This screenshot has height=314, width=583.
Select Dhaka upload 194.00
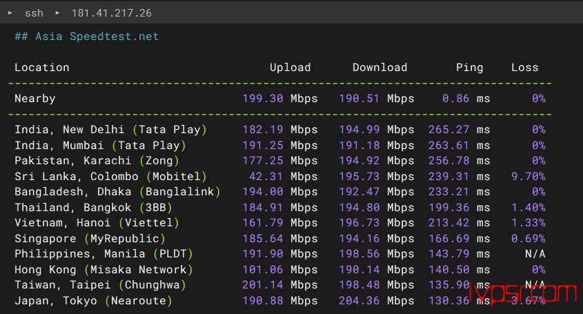(263, 192)
